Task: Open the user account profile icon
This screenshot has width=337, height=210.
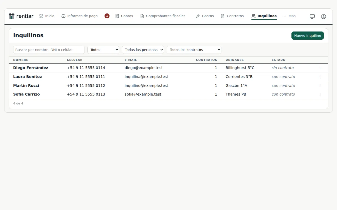Action: (x=324, y=16)
